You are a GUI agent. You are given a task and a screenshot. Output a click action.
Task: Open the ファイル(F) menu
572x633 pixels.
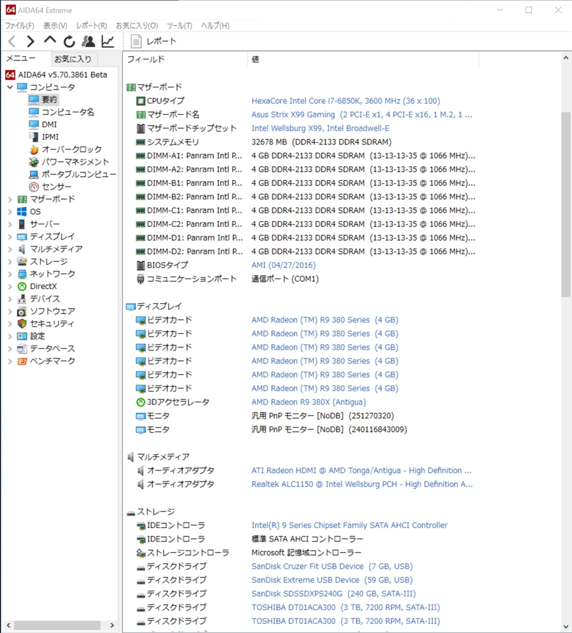[x=19, y=25]
